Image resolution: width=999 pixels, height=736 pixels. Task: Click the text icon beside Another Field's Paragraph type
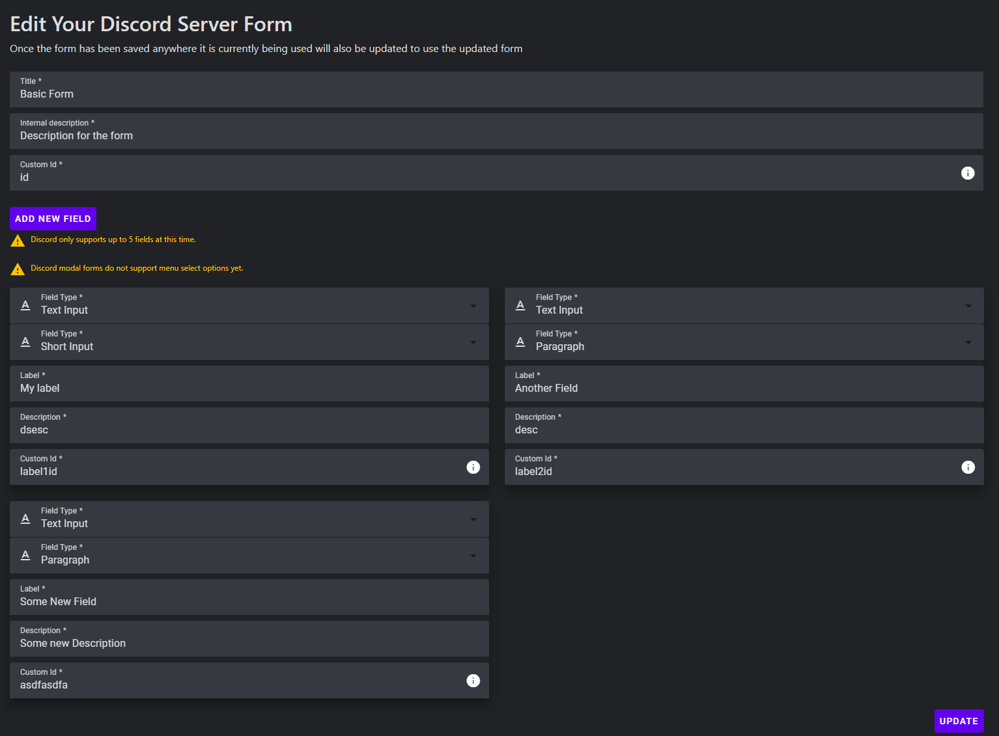[x=520, y=342]
